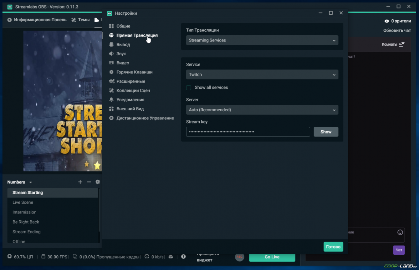The height and width of the screenshot is (270, 419).
Task: Click the grid icon beside Общие
Action: [111, 26]
